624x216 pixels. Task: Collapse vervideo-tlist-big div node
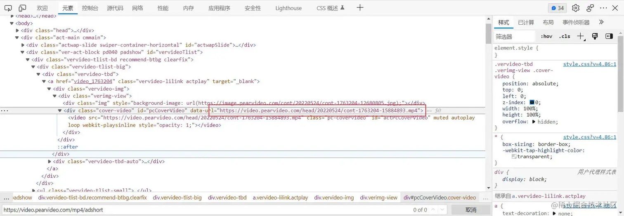(33, 67)
